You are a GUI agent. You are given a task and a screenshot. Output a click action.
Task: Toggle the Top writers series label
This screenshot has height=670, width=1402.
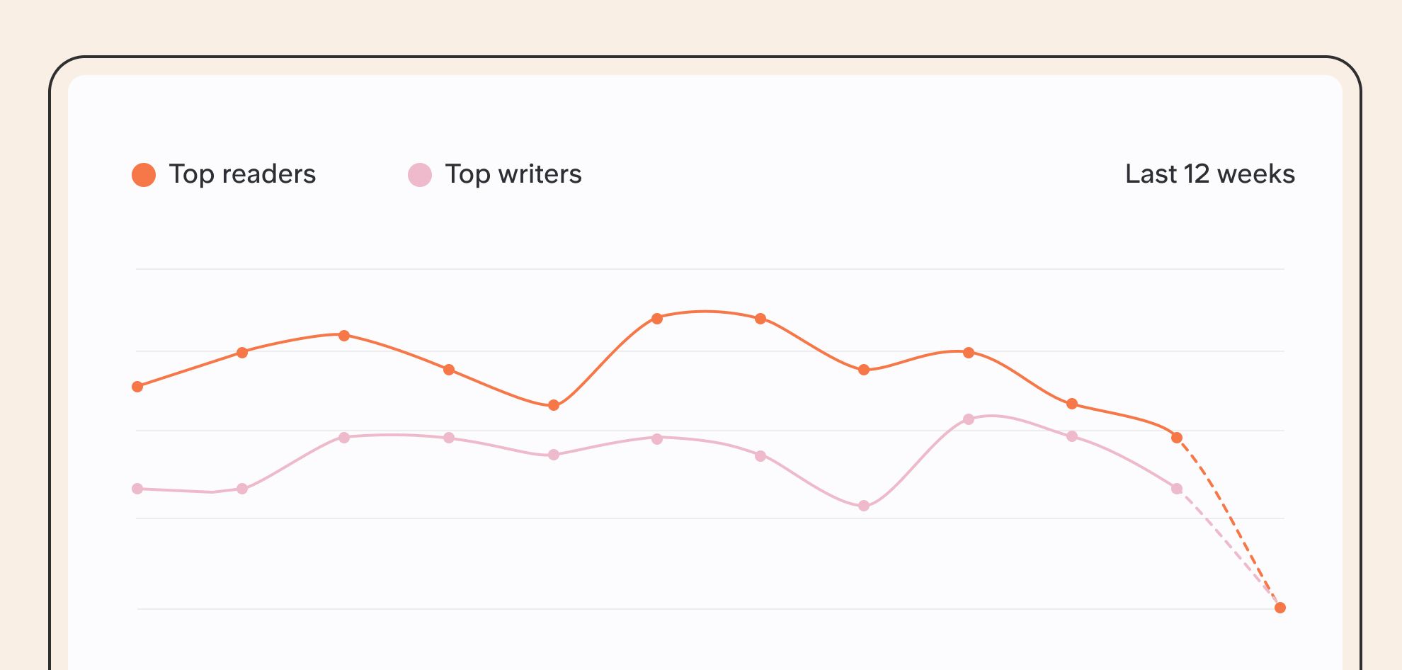coord(513,174)
